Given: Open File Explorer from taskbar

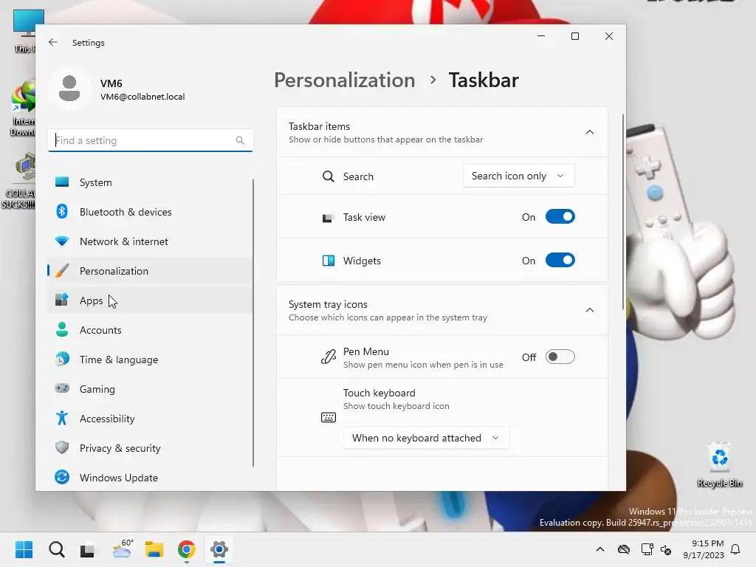Looking at the screenshot, I should (x=154, y=549).
